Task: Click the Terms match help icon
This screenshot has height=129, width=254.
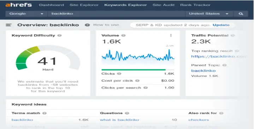Action: tap(45, 113)
